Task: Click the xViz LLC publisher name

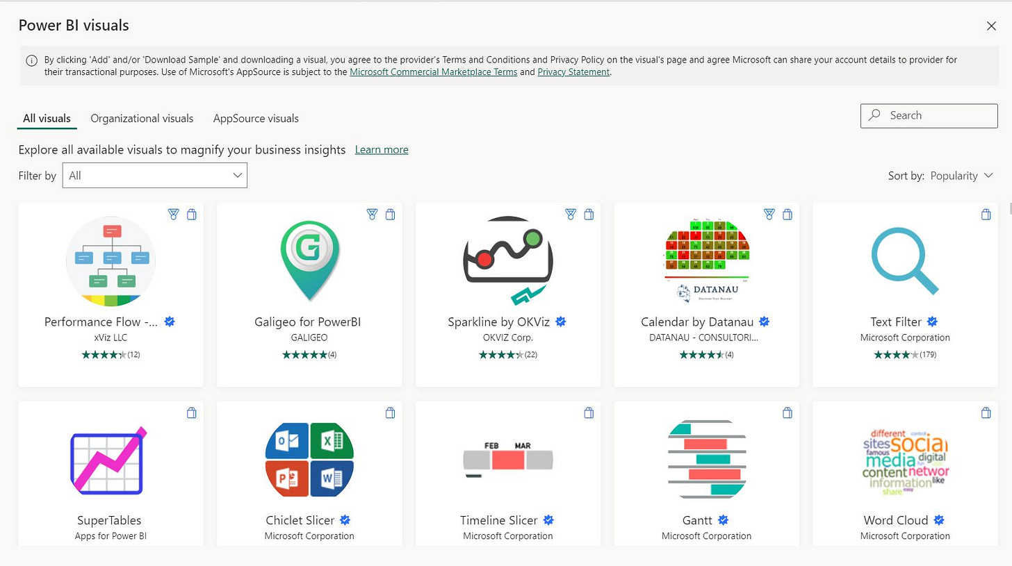Action: [111, 338]
